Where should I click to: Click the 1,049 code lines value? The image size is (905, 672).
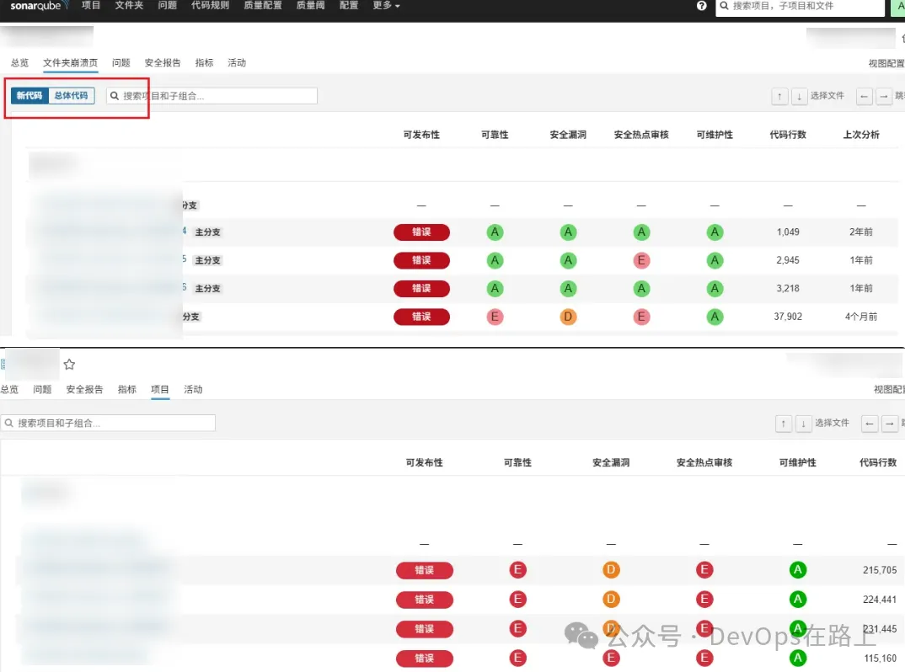(788, 232)
